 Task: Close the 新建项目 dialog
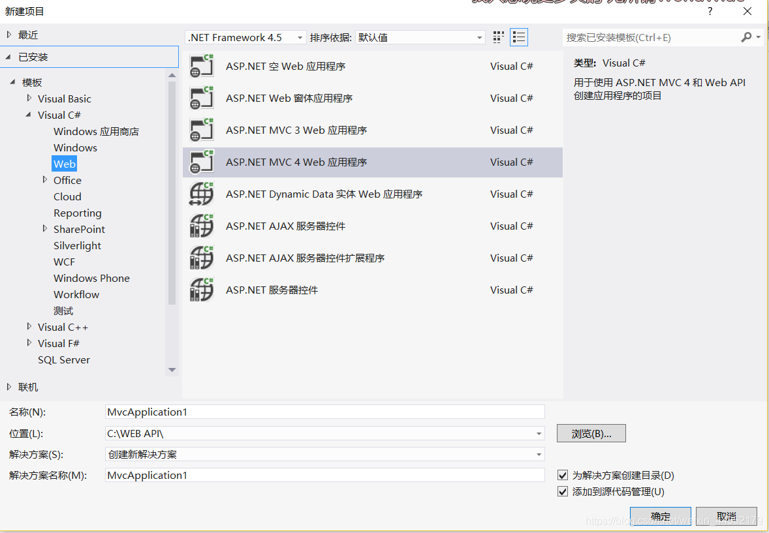[x=747, y=11]
